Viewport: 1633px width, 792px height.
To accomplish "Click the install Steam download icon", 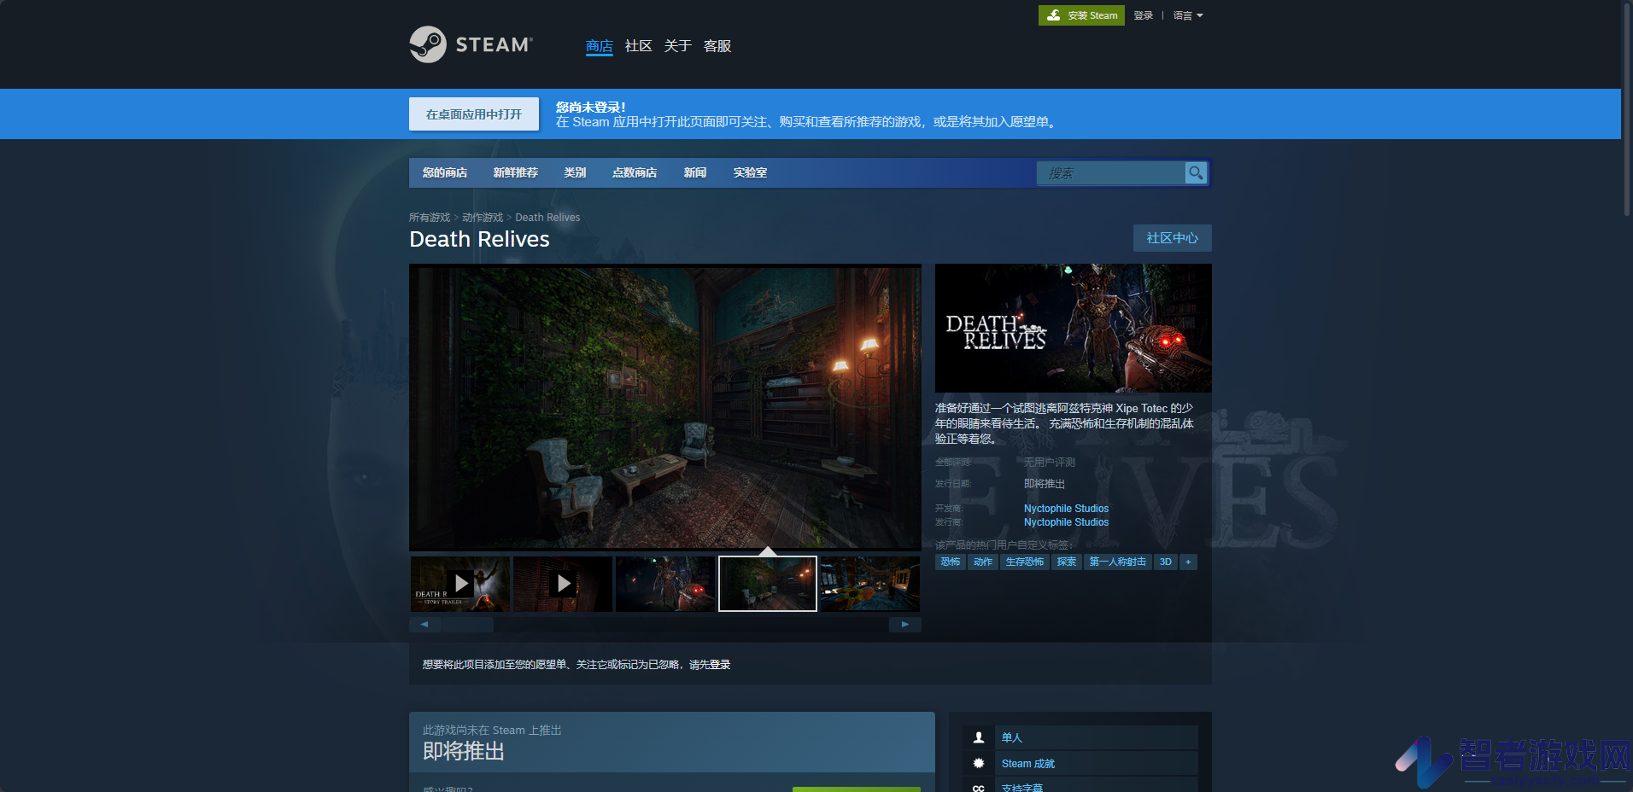I will [1054, 15].
